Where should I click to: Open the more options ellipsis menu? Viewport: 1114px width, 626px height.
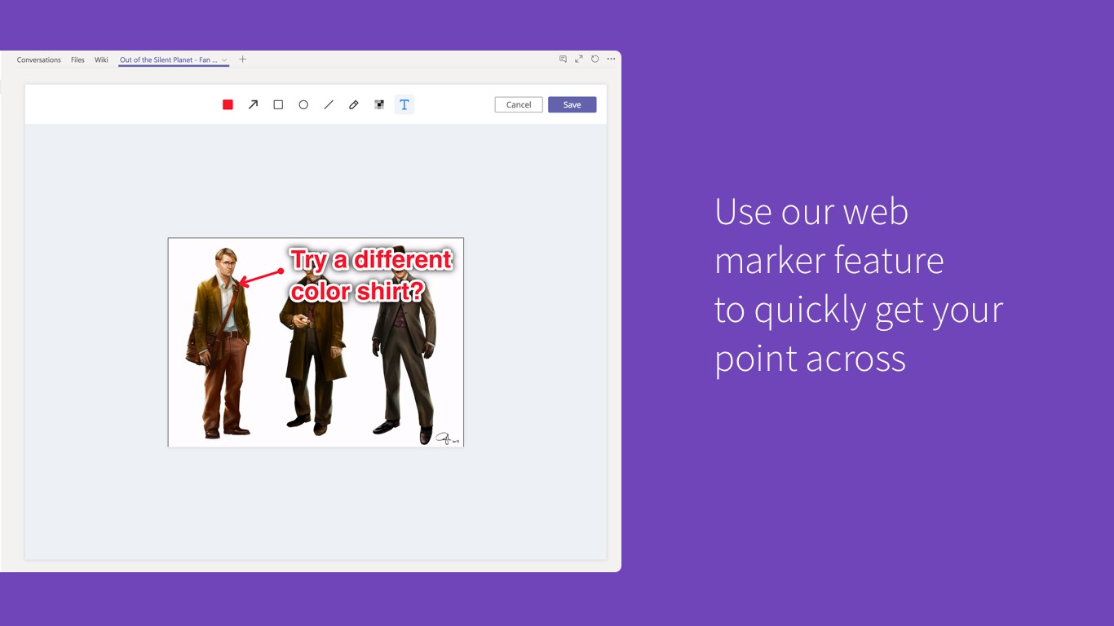pos(611,59)
